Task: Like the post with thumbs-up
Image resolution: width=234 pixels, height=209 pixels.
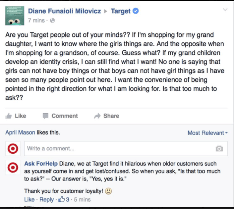Action: tap(16, 116)
